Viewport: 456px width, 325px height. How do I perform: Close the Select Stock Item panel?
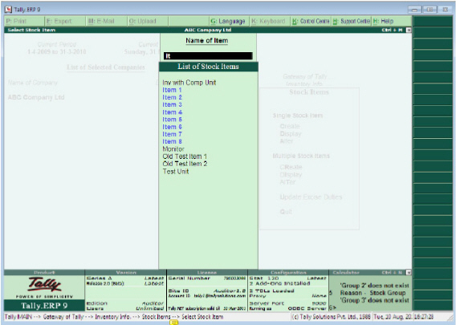[409, 30]
